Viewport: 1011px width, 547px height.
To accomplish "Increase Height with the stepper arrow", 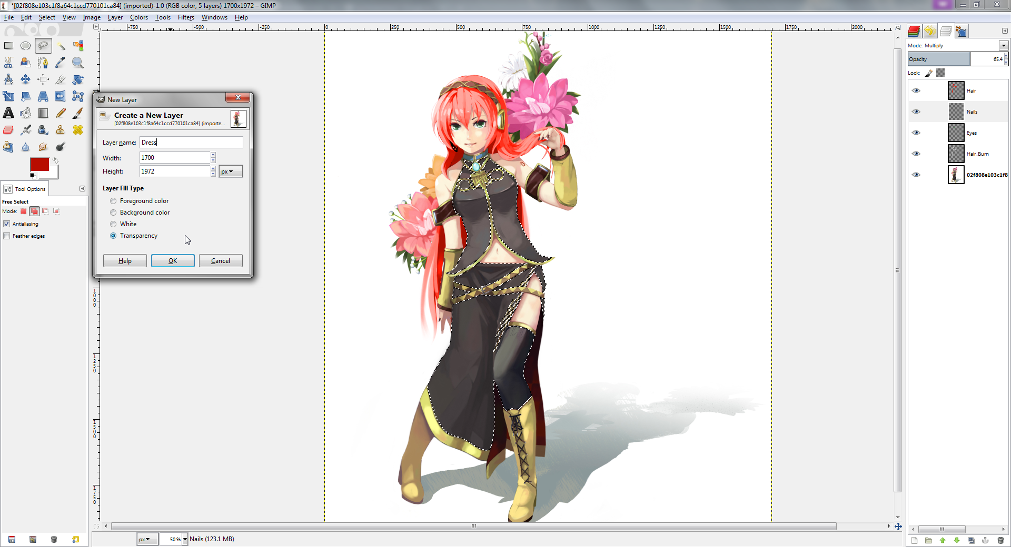I will [x=213, y=168].
